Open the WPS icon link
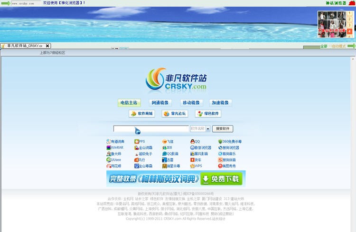 point(196,166)
